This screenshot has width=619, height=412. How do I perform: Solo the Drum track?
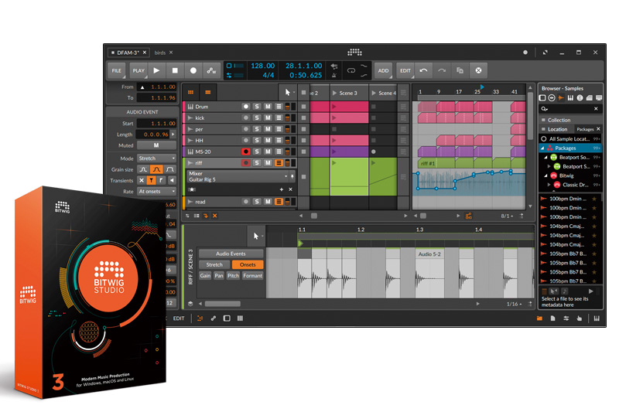(x=257, y=107)
